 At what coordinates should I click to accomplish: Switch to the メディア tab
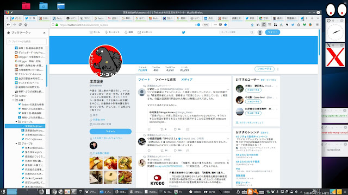tap(187, 80)
